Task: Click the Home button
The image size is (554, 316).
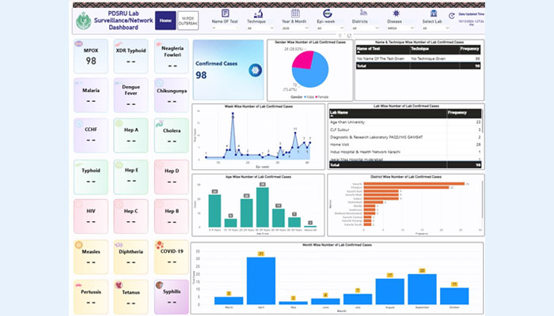Action: pos(165,21)
